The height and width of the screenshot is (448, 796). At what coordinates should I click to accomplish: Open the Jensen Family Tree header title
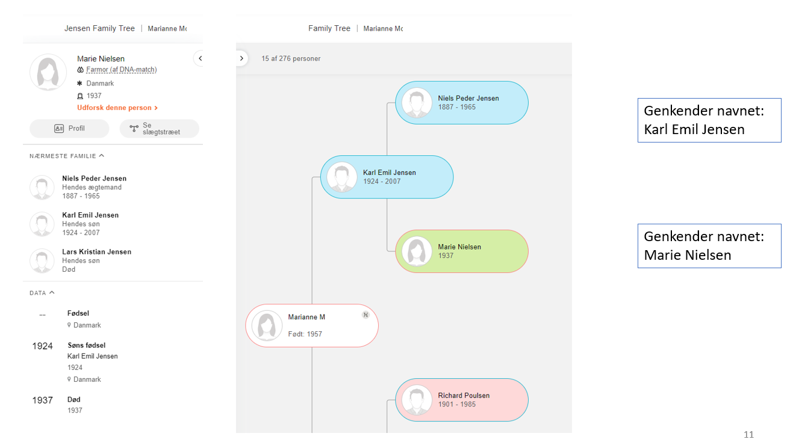[99, 28]
